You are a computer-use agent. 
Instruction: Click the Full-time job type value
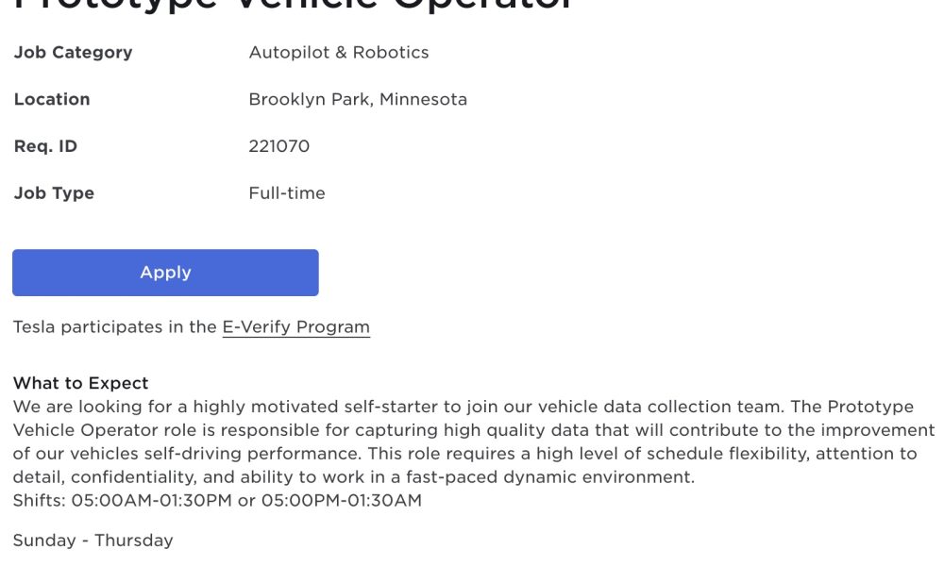coord(287,193)
